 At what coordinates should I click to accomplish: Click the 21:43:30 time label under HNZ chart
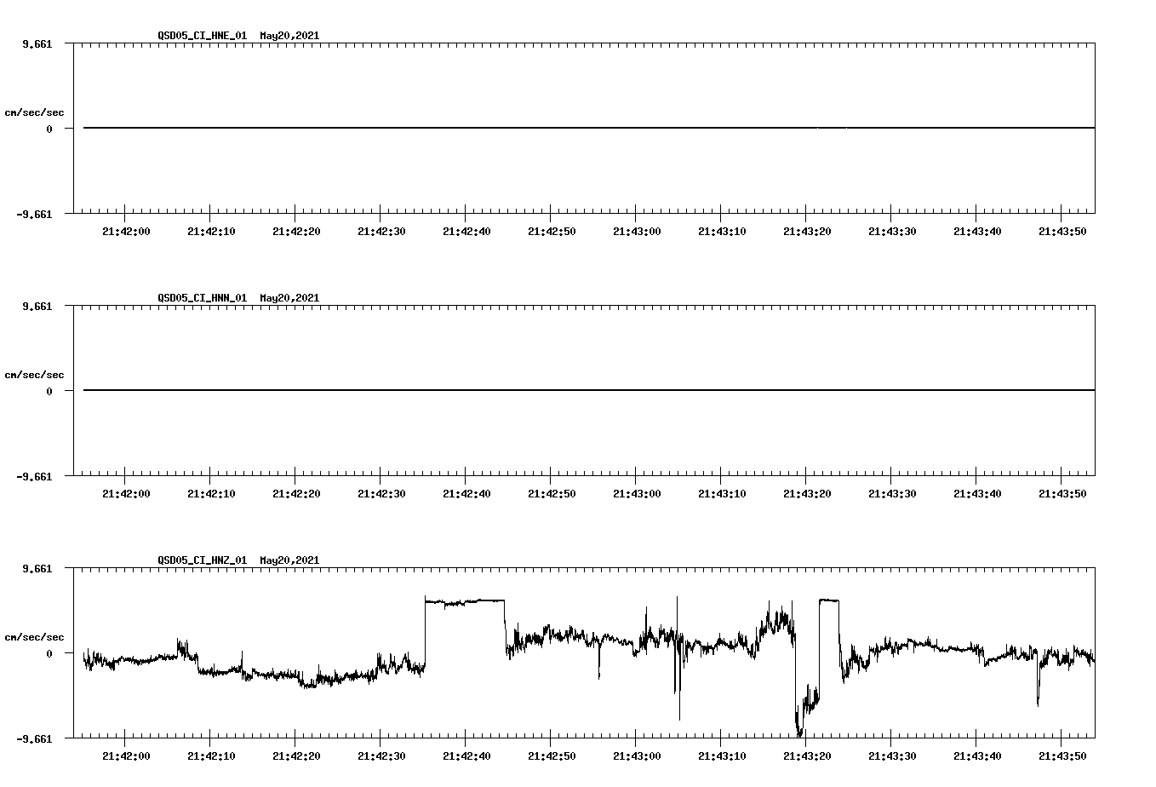(x=892, y=755)
